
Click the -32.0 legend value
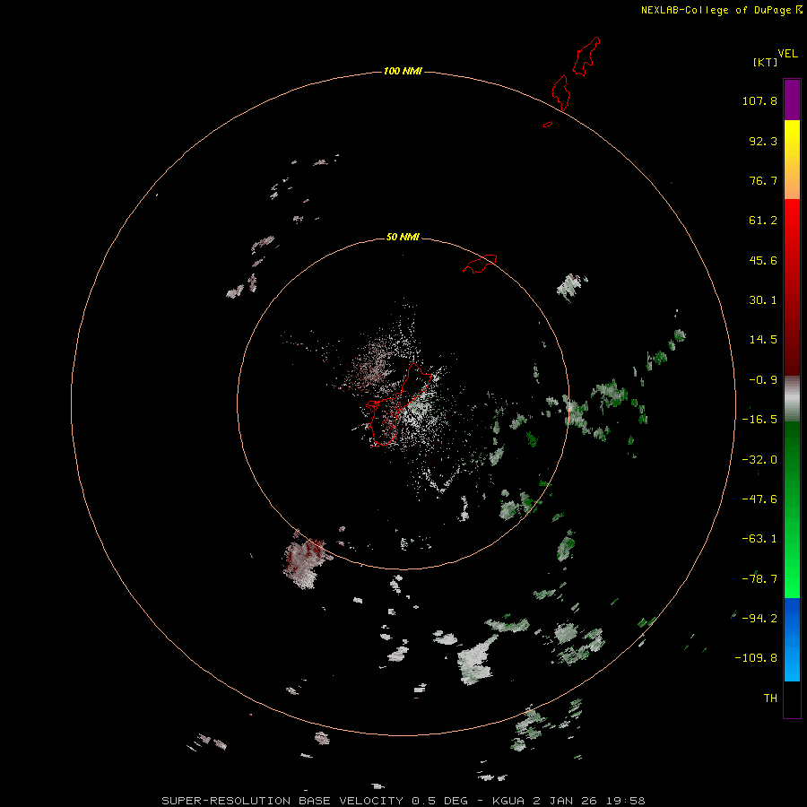[x=759, y=460]
